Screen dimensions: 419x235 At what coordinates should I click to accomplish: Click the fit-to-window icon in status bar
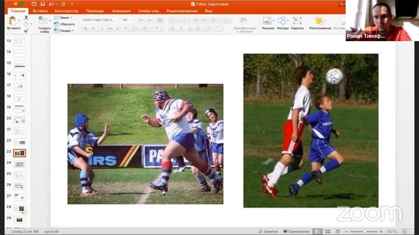405,232
